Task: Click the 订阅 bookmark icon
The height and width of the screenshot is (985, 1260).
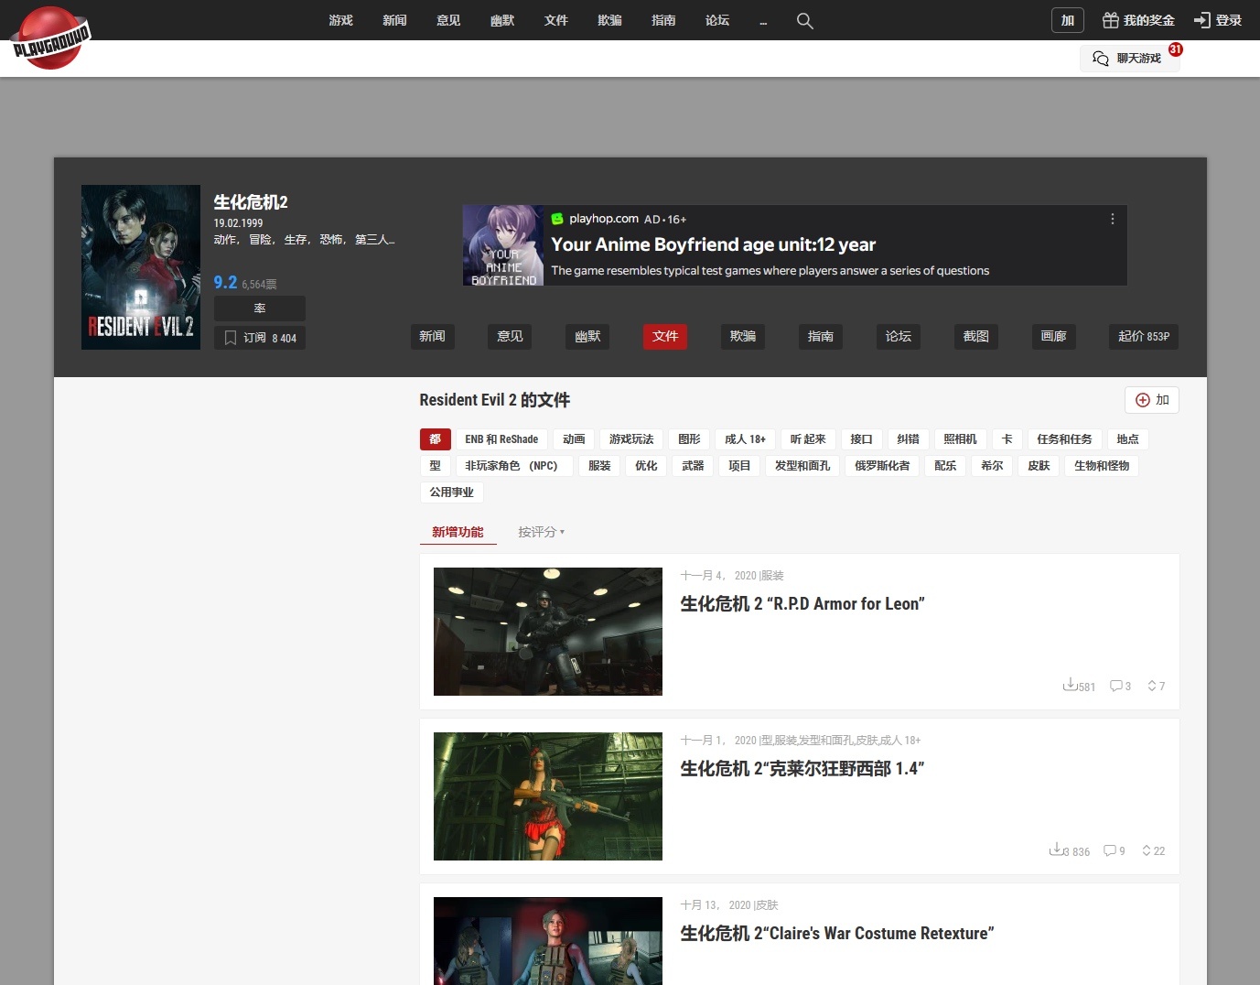Action: (x=231, y=338)
